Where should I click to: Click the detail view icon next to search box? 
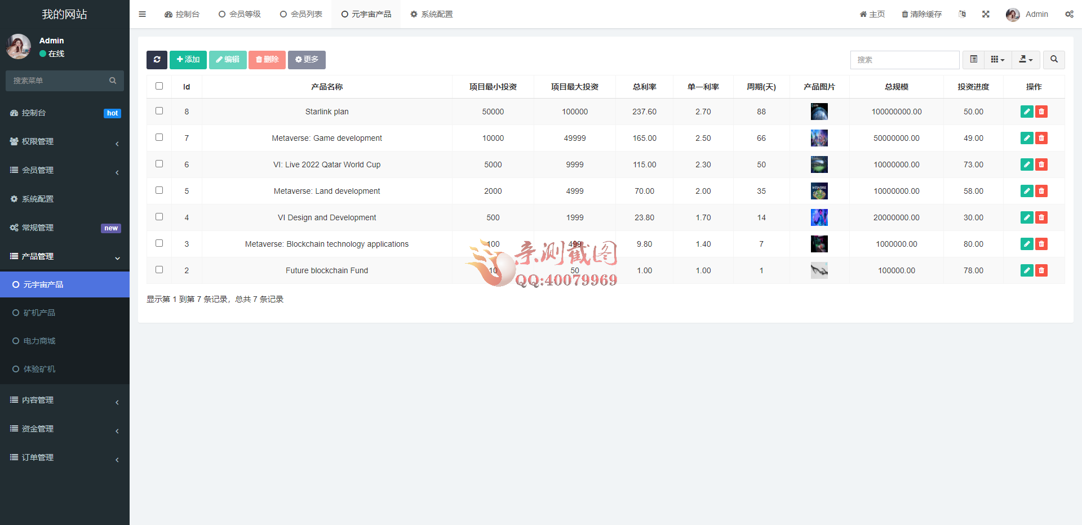coord(973,60)
